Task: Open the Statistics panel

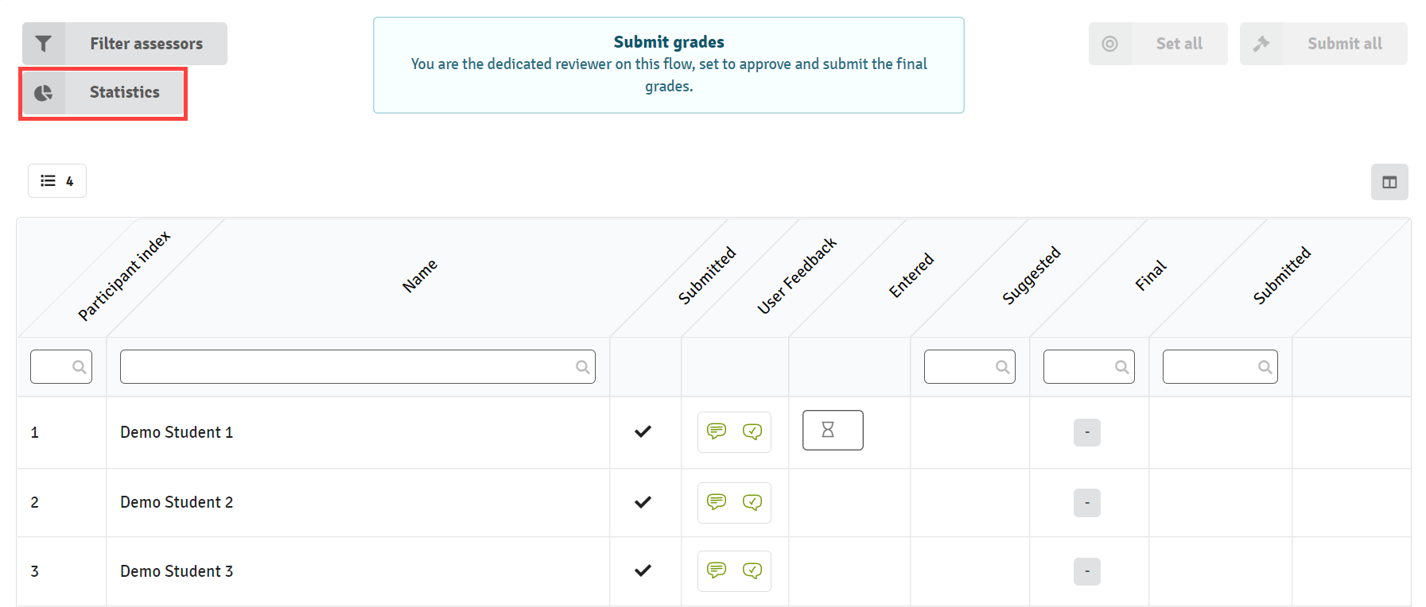Action: 103,93
